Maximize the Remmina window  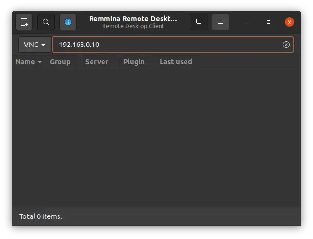coord(268,22)
